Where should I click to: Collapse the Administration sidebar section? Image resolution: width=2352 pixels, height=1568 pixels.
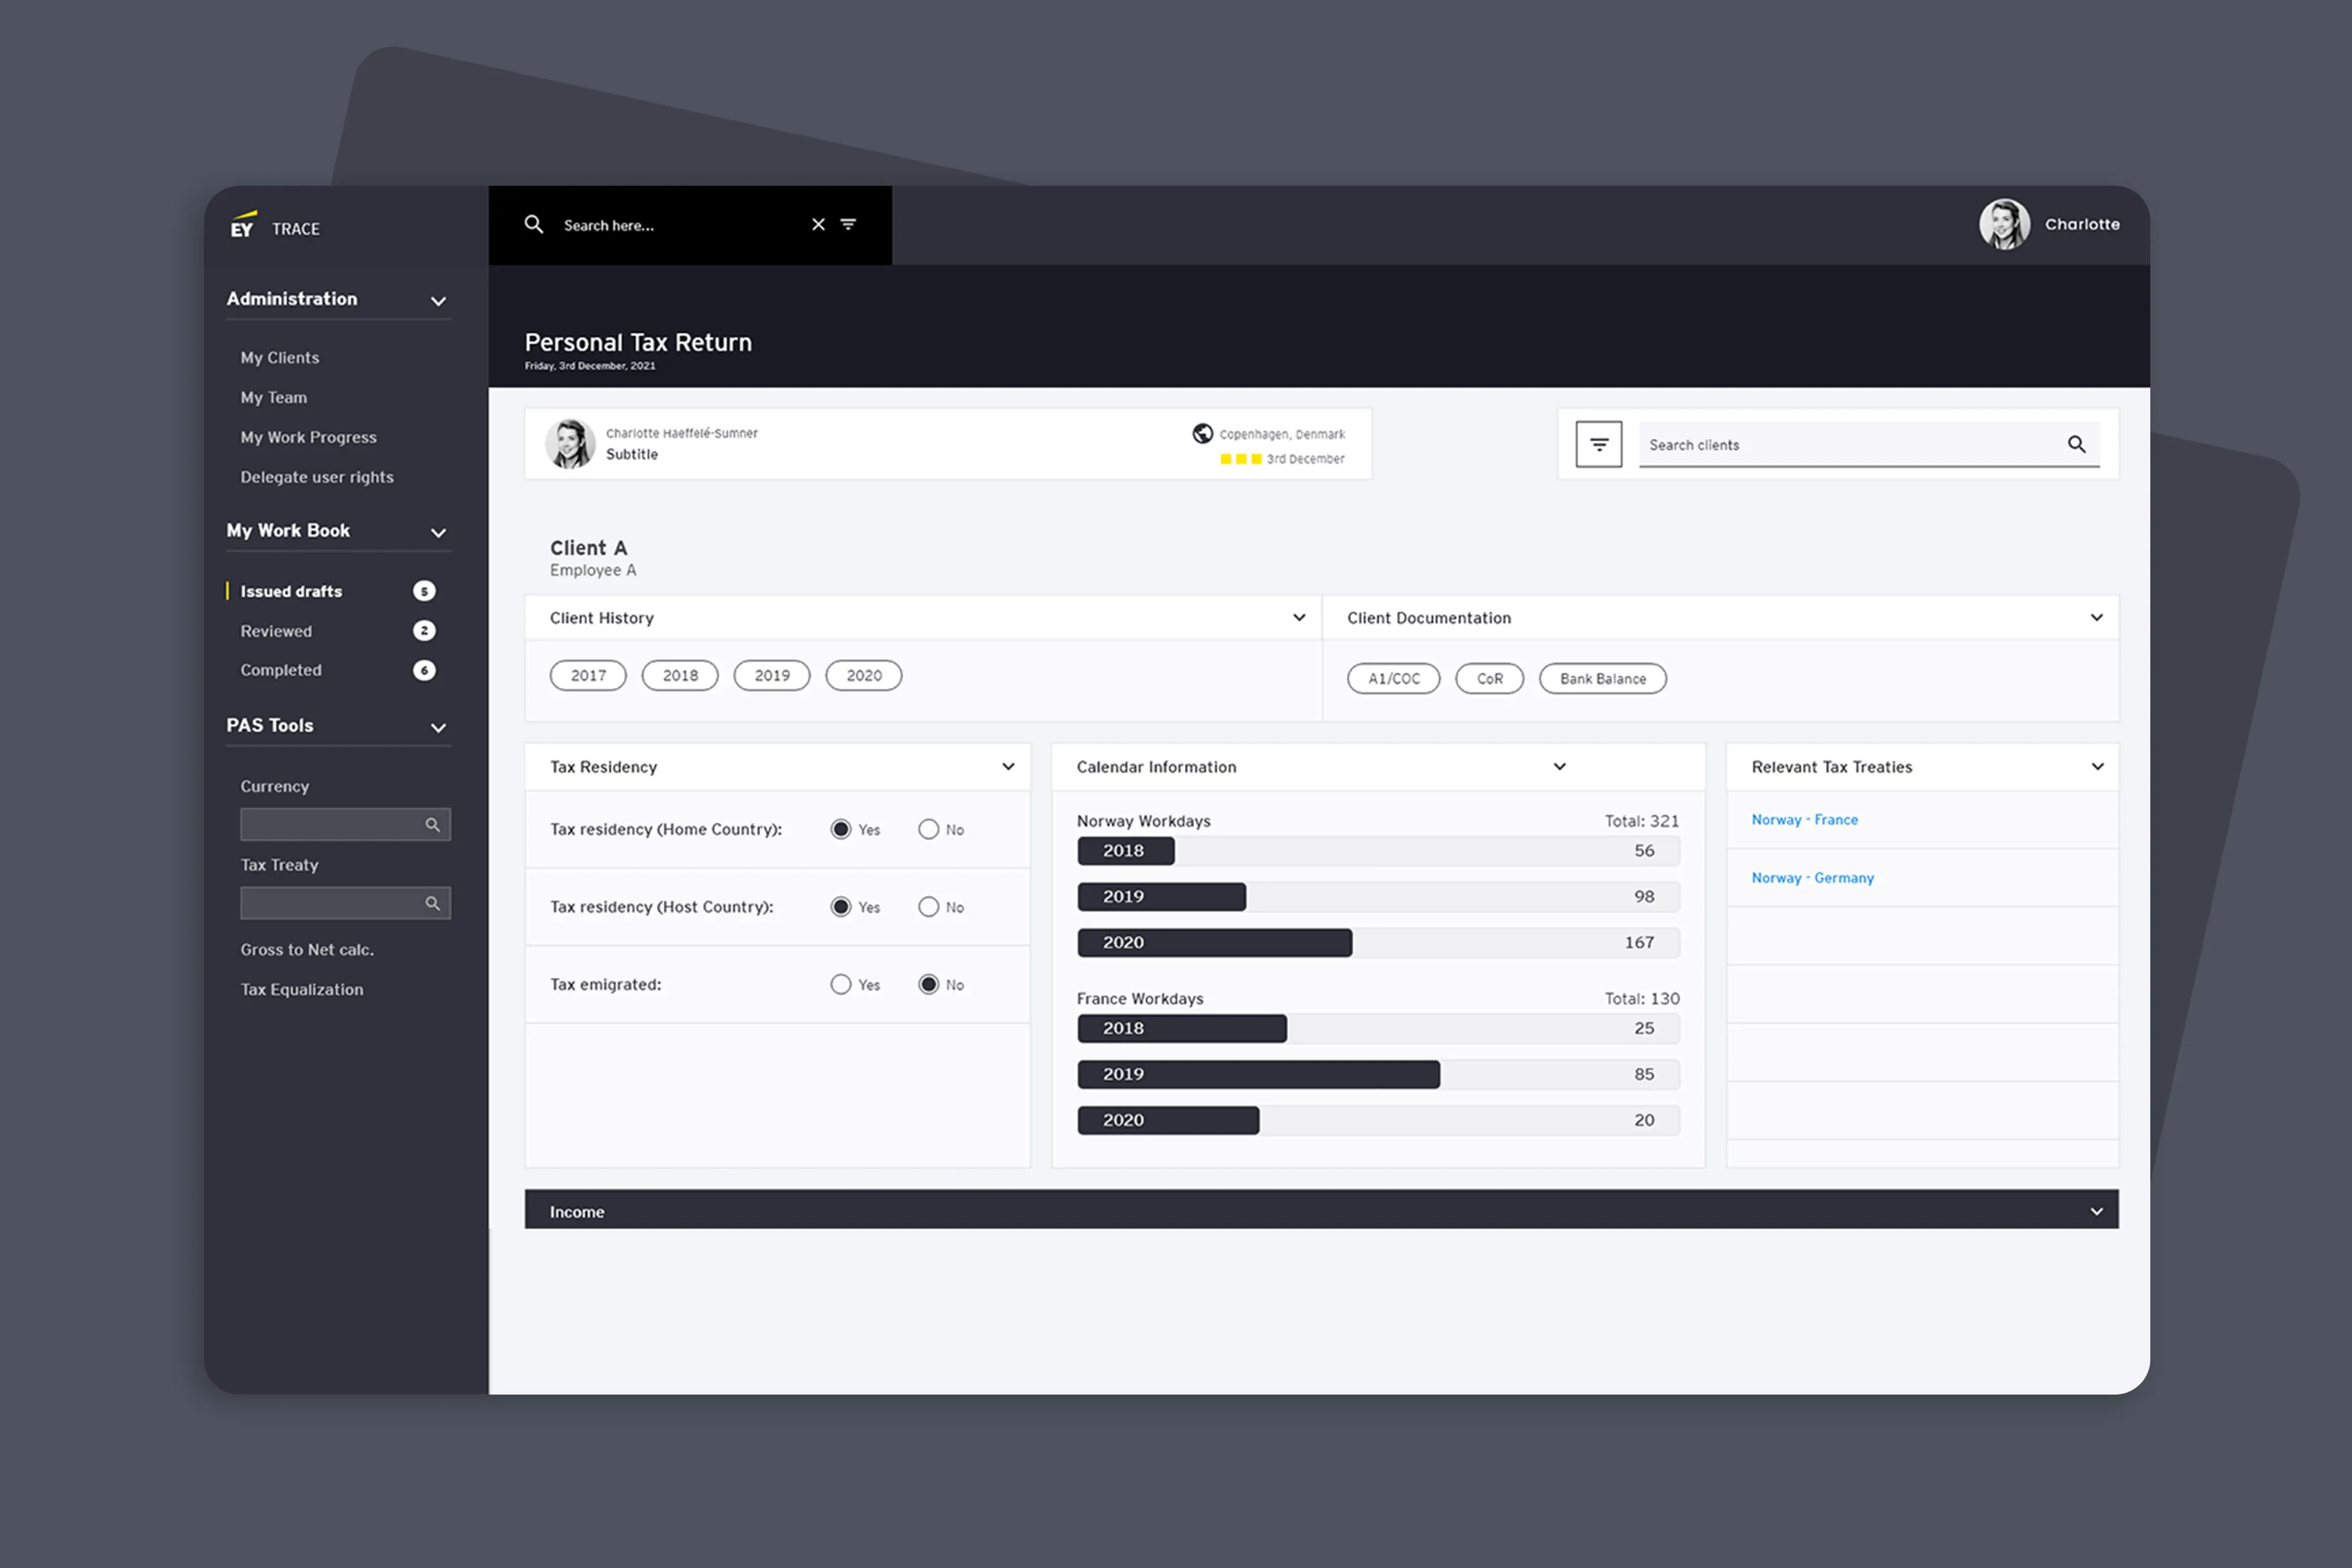coord(438,300)
